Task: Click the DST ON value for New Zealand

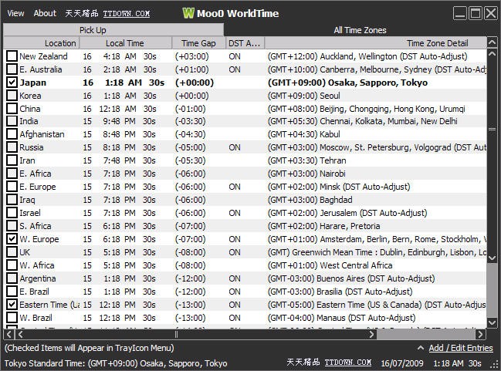Action: 235,56
